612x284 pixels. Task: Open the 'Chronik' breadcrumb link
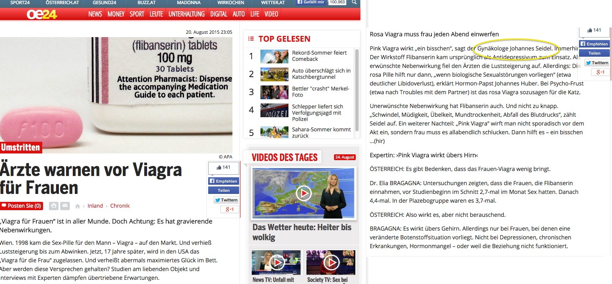tap(120, 206)
